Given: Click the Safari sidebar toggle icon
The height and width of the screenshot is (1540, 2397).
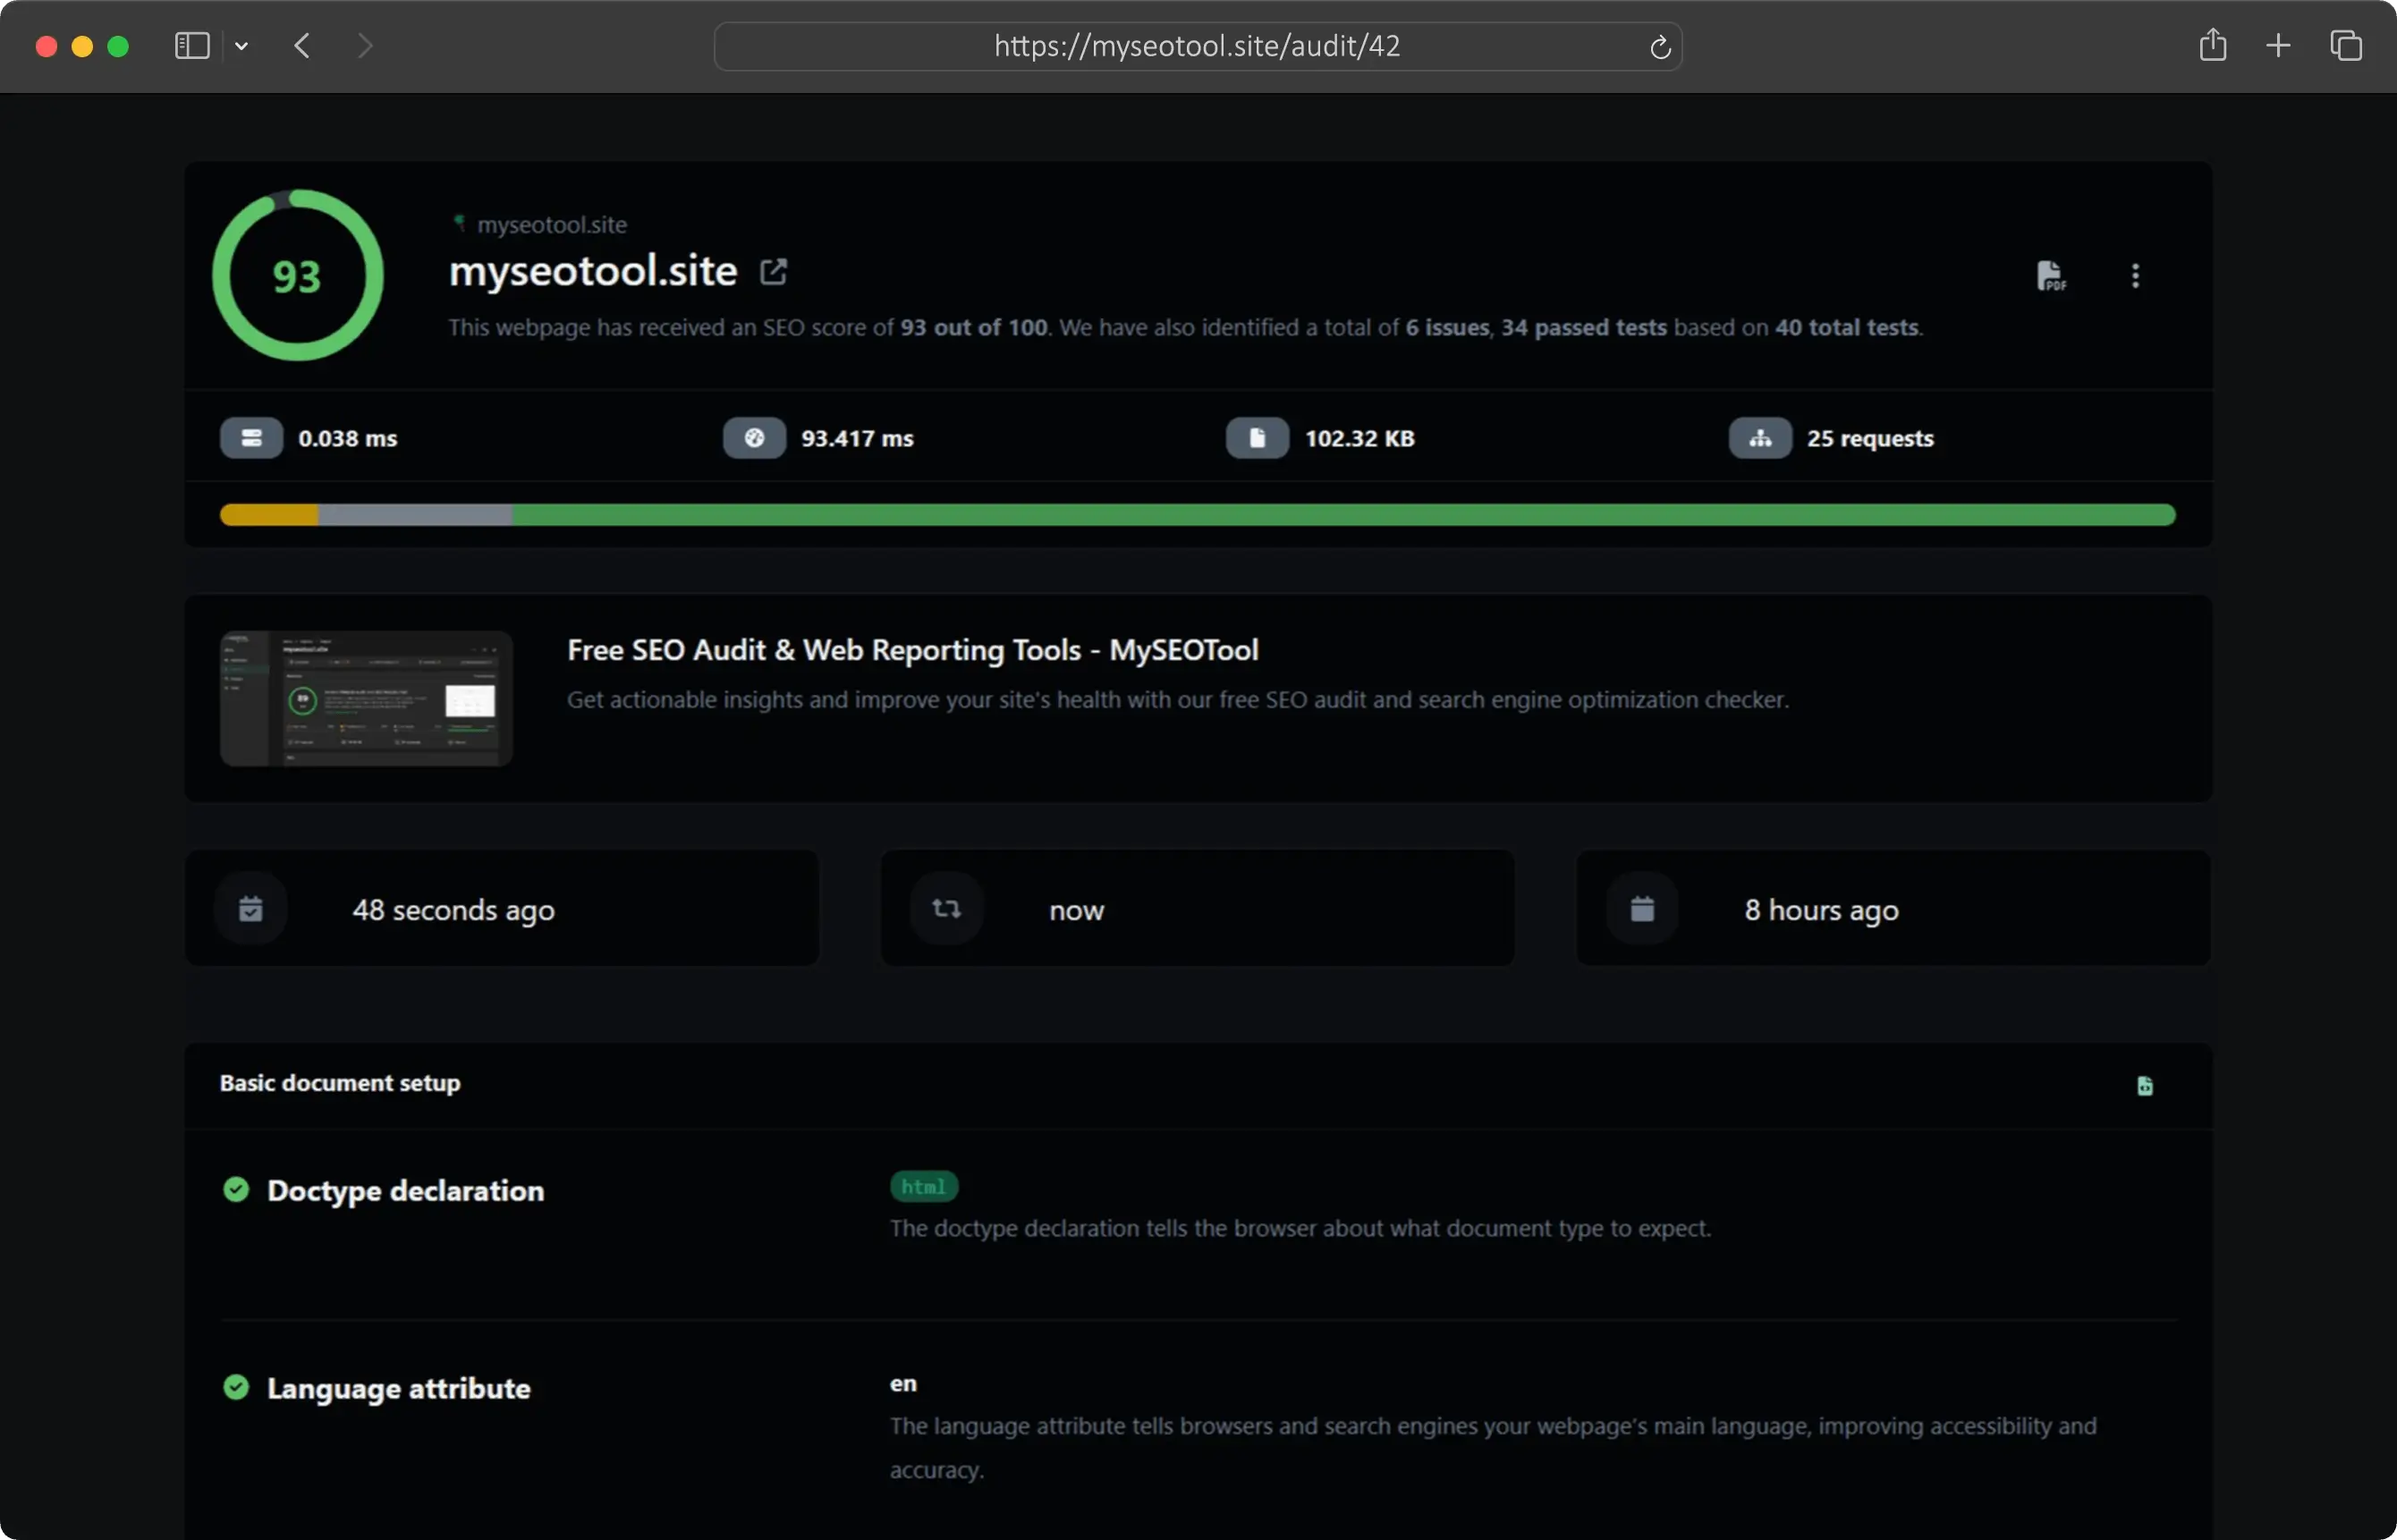Looking at the screenshot, I should tap(191, 46).
